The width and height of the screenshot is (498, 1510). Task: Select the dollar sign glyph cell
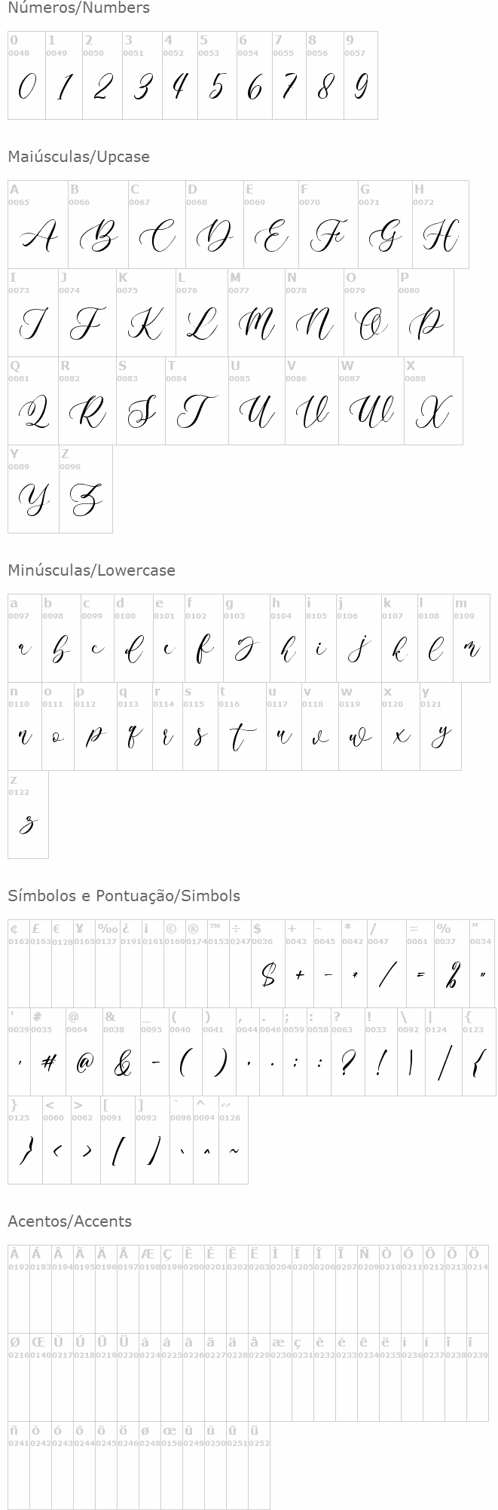click(268, 964)
